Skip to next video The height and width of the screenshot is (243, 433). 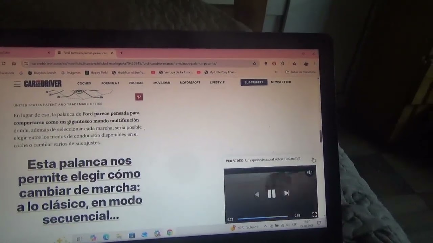pos(287,193)
